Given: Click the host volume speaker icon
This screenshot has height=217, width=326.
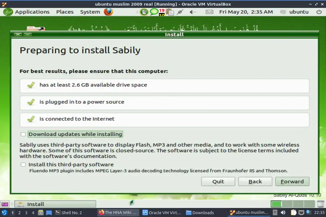Looking at the screenshot, I should [x=283, y=212].
